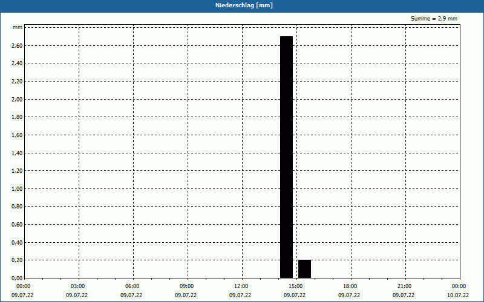The image size is (484, 302).
Task: Click the 03:00 time label
Action: point(78,286)
